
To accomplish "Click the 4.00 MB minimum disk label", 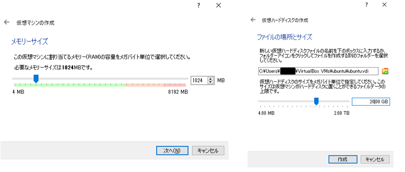I will 266,113.
